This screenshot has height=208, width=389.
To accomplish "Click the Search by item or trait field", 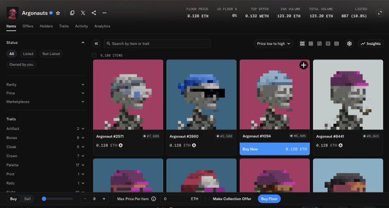I will 157,43.
